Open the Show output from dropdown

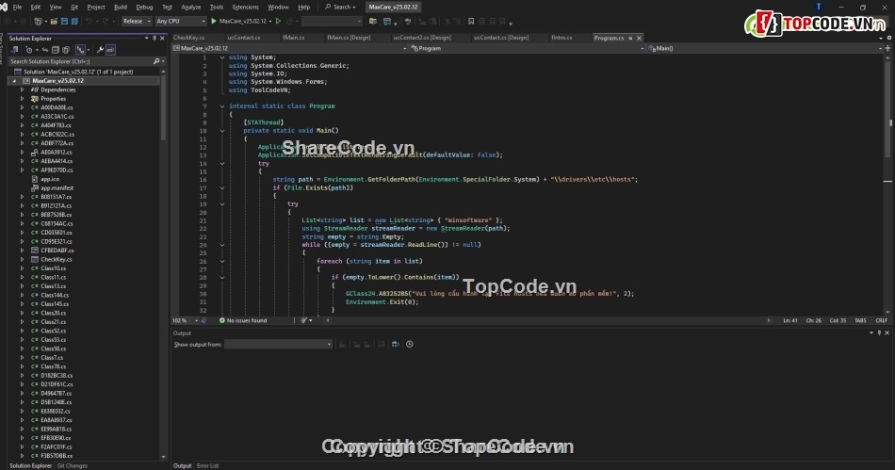pos(278,344)
